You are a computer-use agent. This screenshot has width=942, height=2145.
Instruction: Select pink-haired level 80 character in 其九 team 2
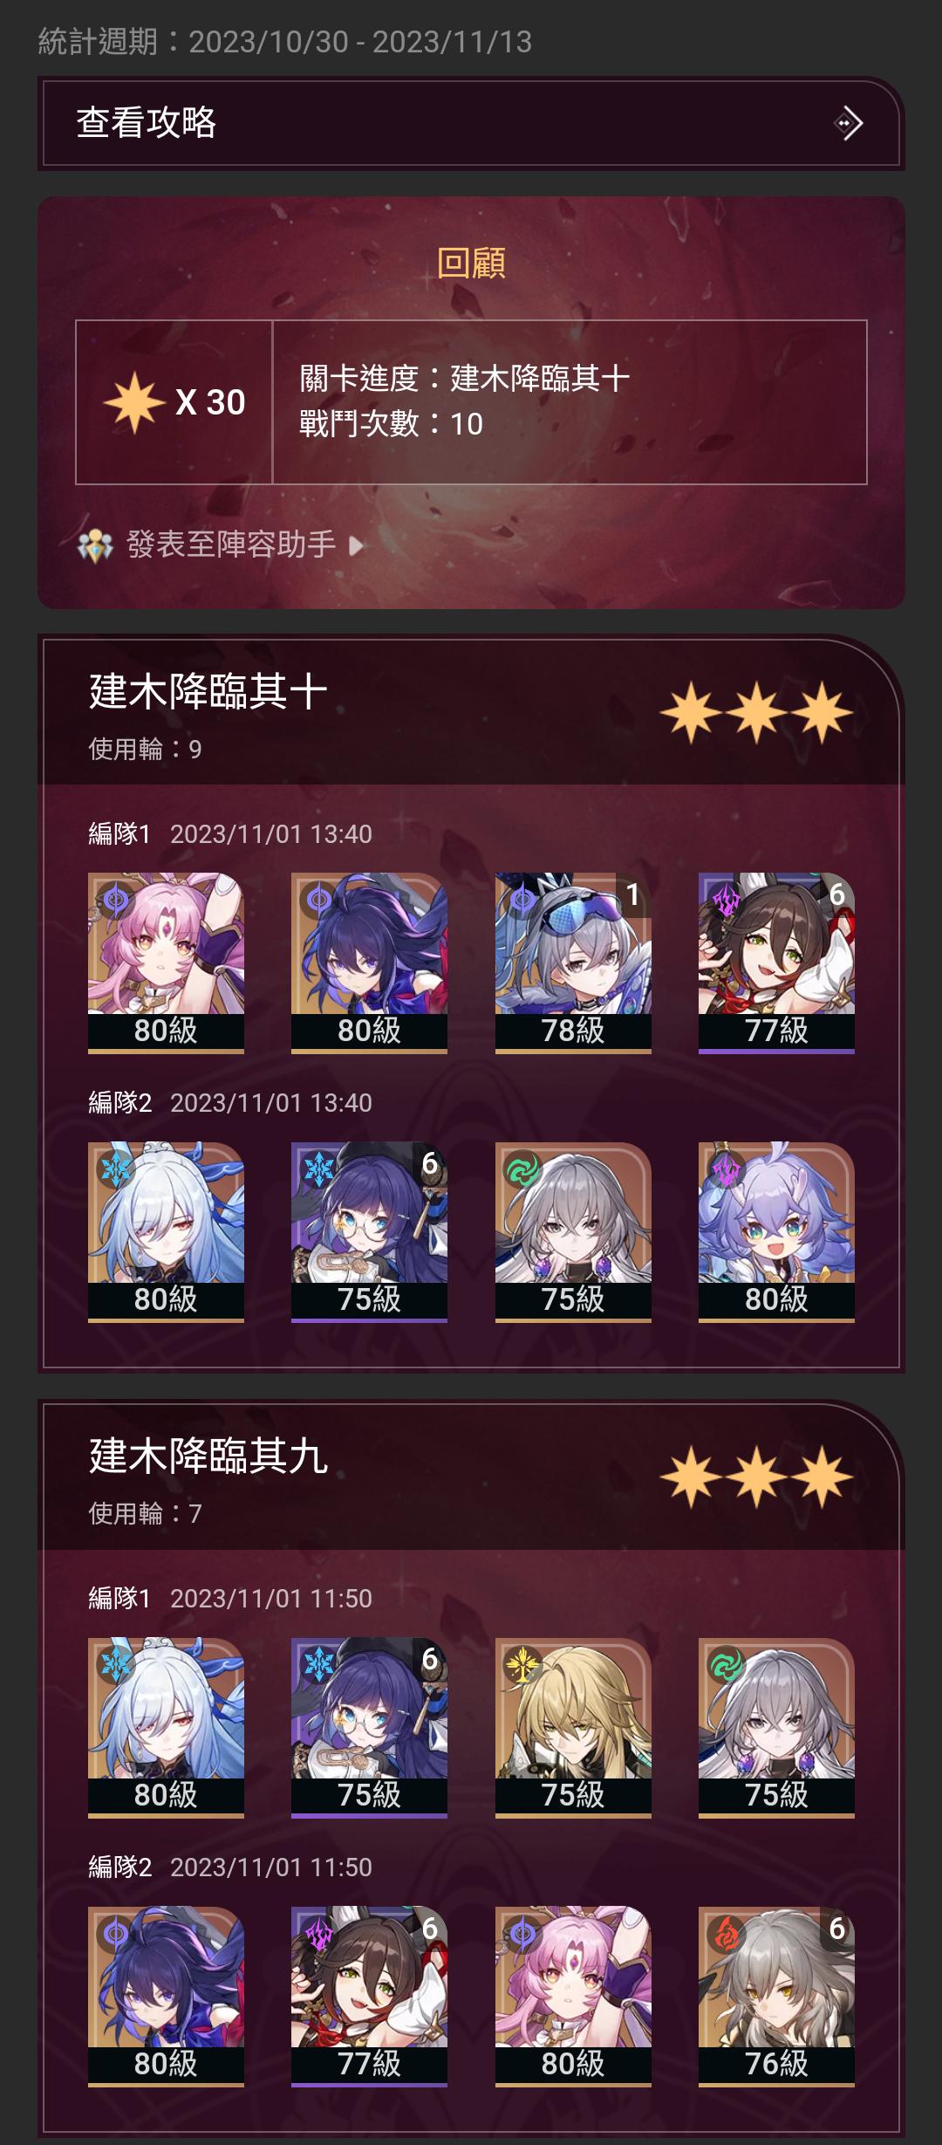pyautogui.click(x=573, y=1996)
